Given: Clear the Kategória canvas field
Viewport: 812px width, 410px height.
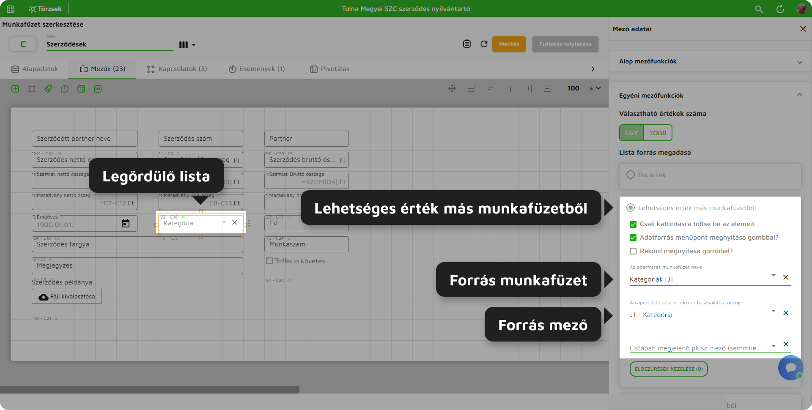Looking at the screenshot, I should (235, 222).
